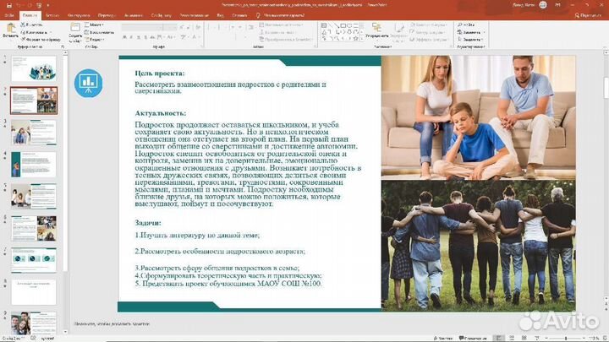
Task: Start the slide show from the status bar icon
Action: [x=537, y=339]
